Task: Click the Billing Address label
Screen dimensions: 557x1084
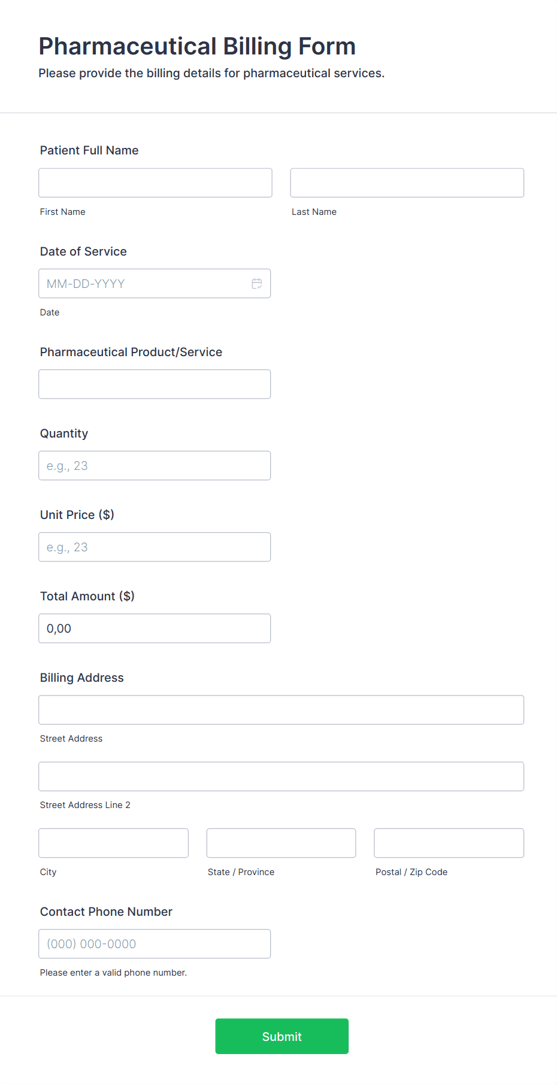Action: click(82, 678)
